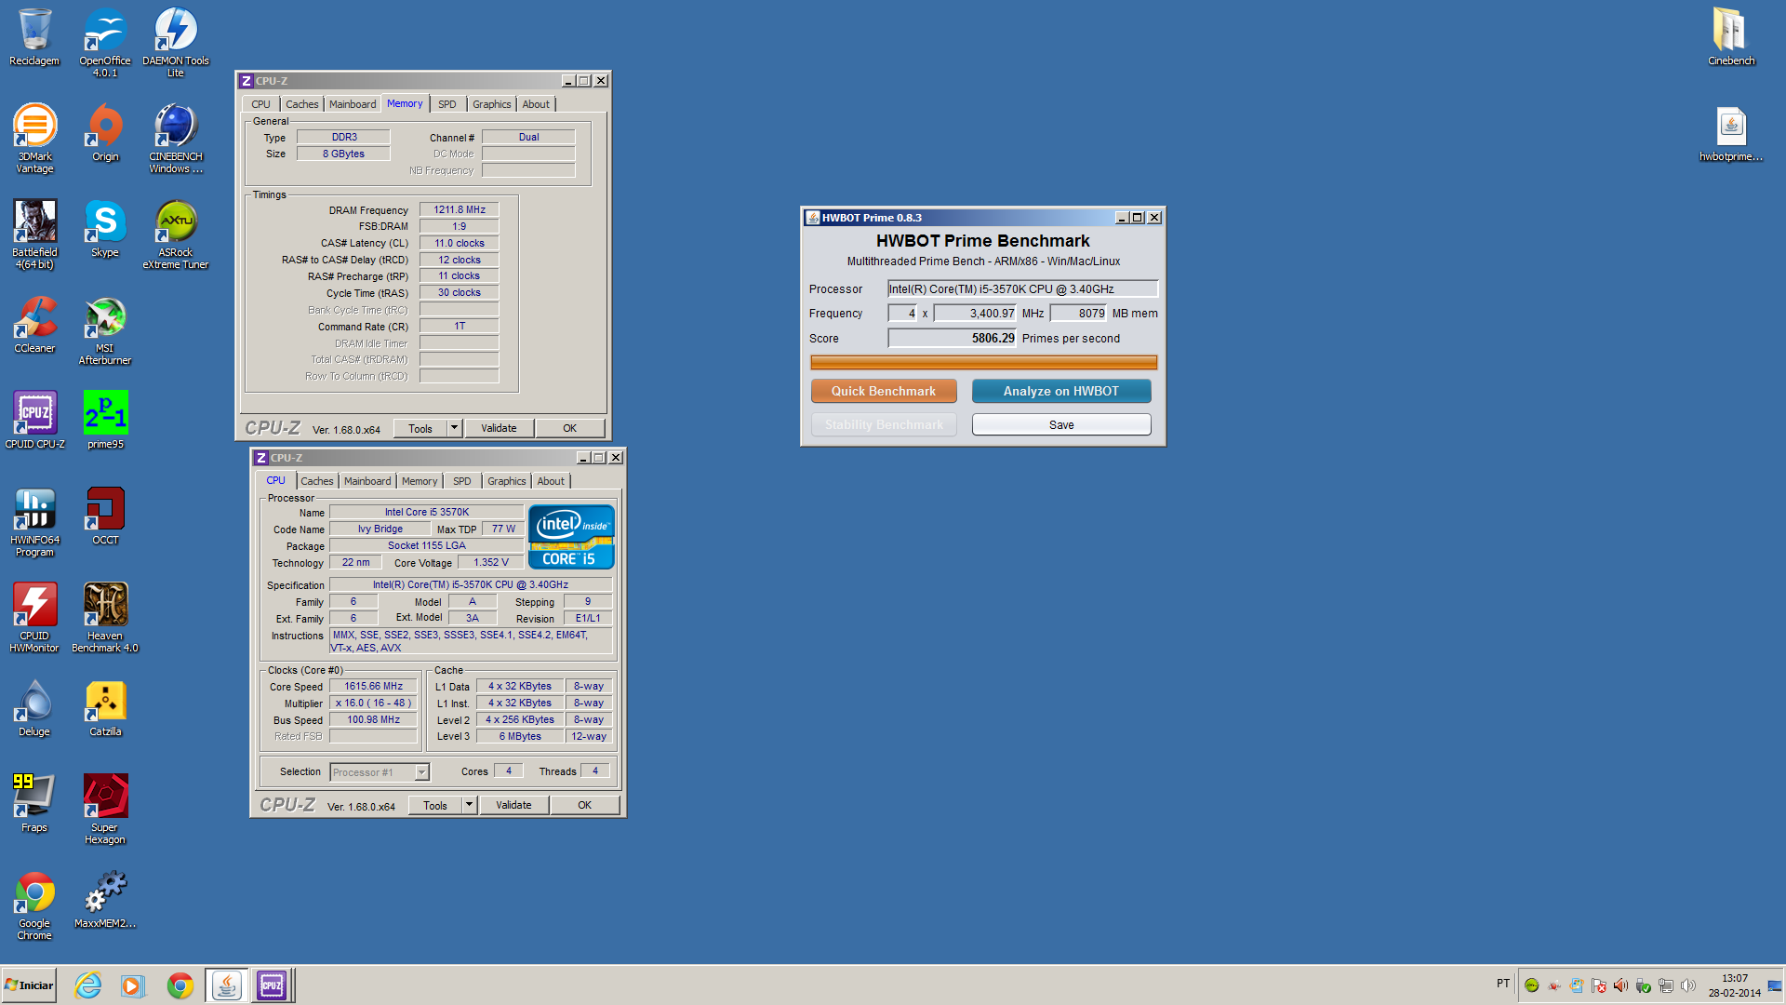Viewport: 1786px width, 1005px height.
Task: Click Validate in the Memory CPU-Z window
Action: (499, 428)
